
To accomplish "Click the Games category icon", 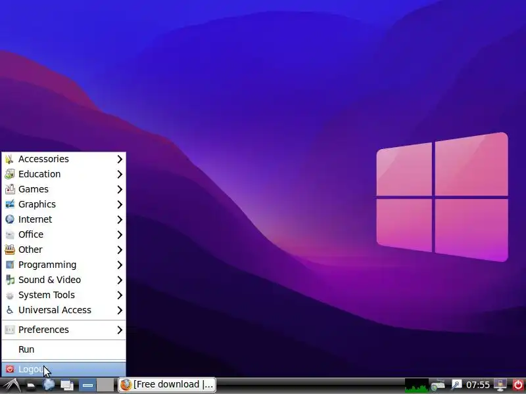I will [10, 189].
